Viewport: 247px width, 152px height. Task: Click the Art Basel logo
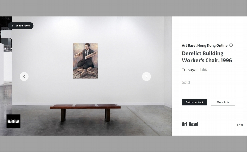[190, 124]
